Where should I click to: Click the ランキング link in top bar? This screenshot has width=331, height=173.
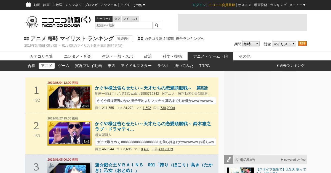pos(278,5)
